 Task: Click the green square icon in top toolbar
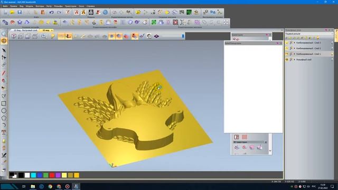[189, 12]
